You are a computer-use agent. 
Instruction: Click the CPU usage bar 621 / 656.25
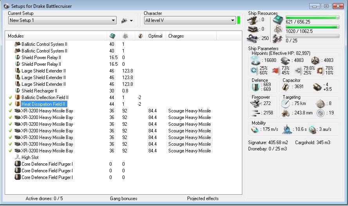pyautogui.click(x=312, y=17)
